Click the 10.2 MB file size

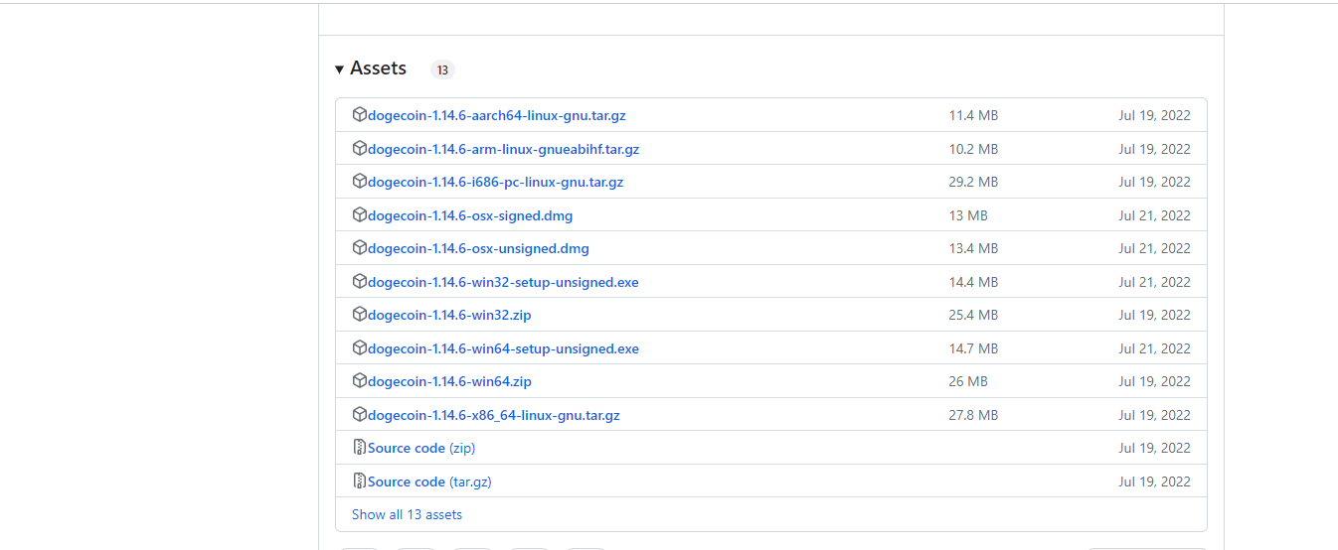pyautogui.click(x=973, y=149)
